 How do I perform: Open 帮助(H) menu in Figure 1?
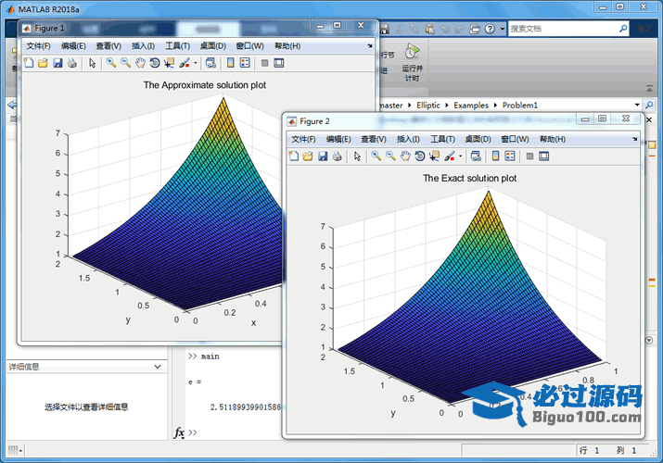pyautogui.click(x=287, y=46)
